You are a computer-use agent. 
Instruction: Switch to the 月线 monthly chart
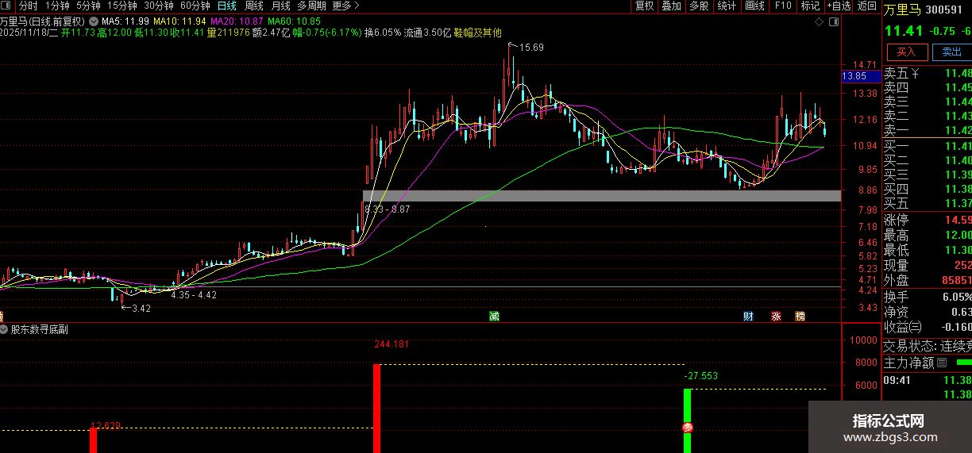[280, 6]
